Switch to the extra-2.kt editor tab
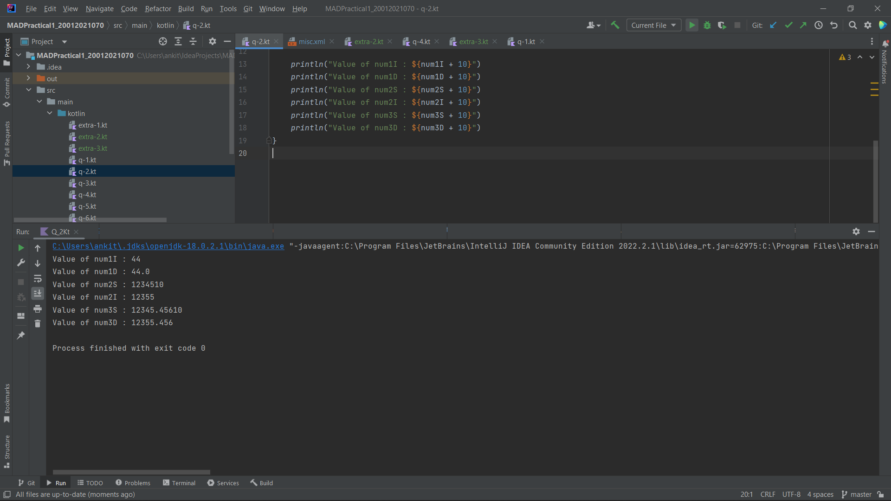Image resolution: width=891 pixels, height=501 pixels. pos(368,42)
